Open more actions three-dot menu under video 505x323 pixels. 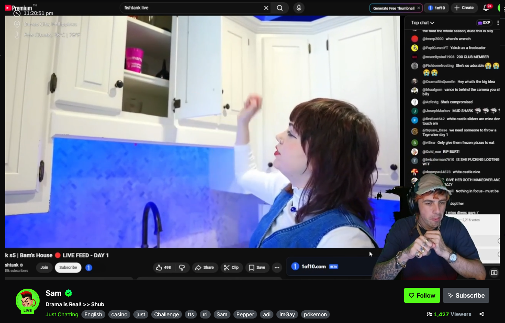point(277,267)
